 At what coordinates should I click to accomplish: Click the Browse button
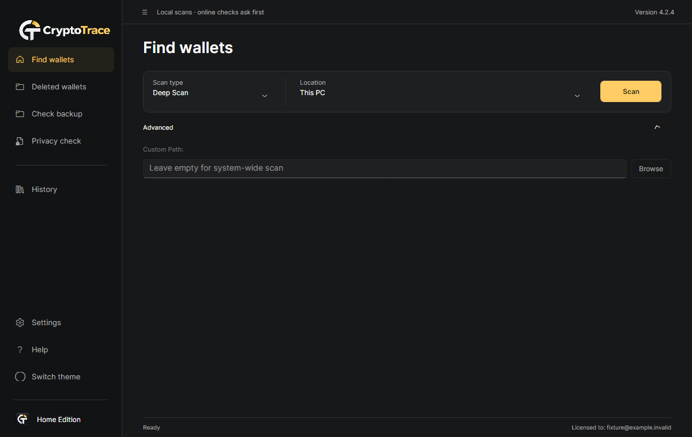pos(651,168)
